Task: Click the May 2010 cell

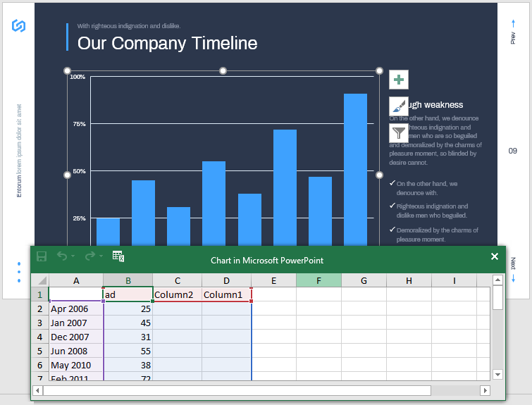Action: (76, 365)
